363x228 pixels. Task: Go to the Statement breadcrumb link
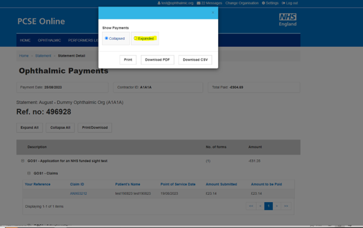tap(43, 55)
